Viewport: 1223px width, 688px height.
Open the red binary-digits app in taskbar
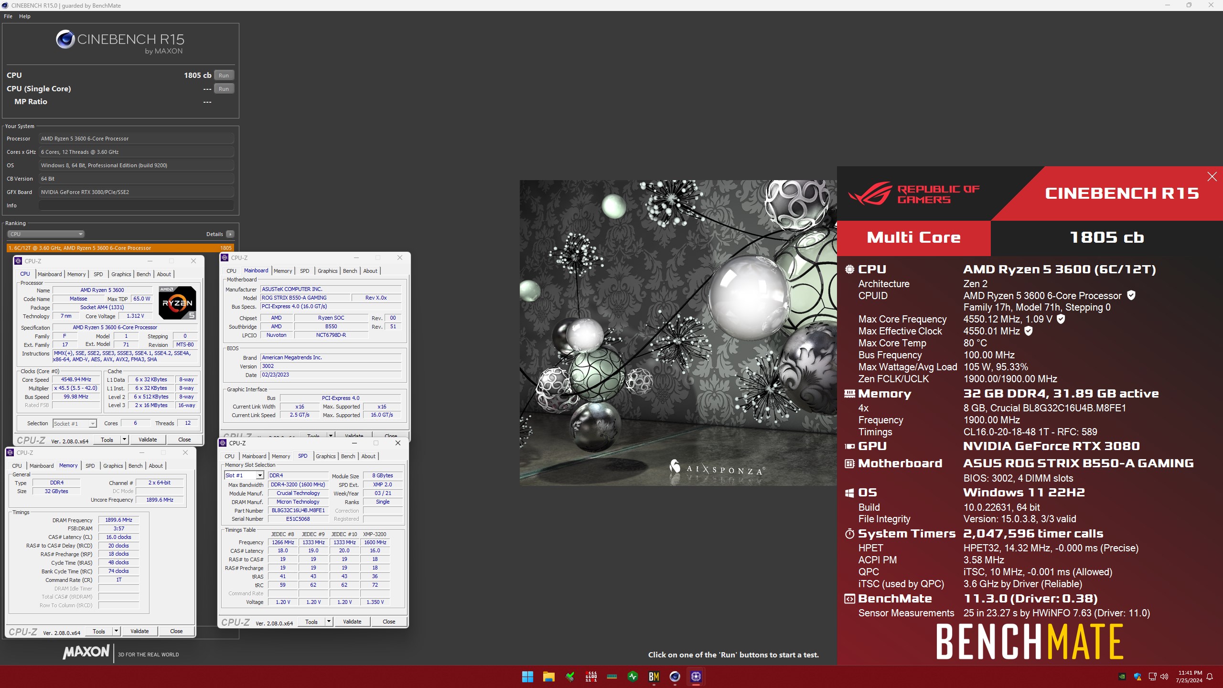pos(591,677)
